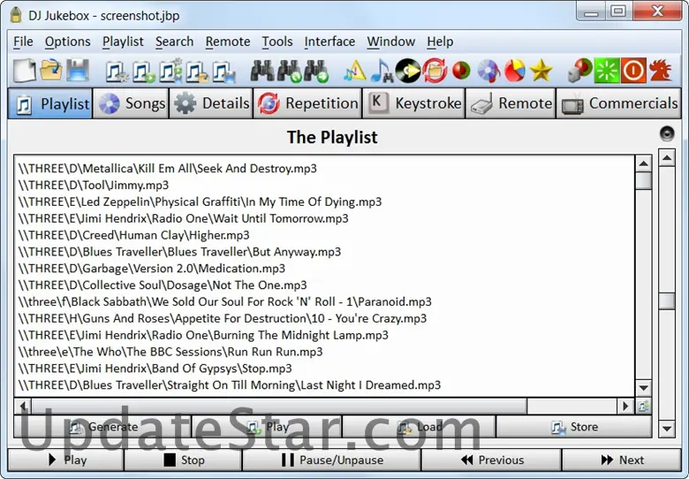689x479 pixels.
Task: Go to the Previous track
Action: pyautogui.click(x=491, y=460)
